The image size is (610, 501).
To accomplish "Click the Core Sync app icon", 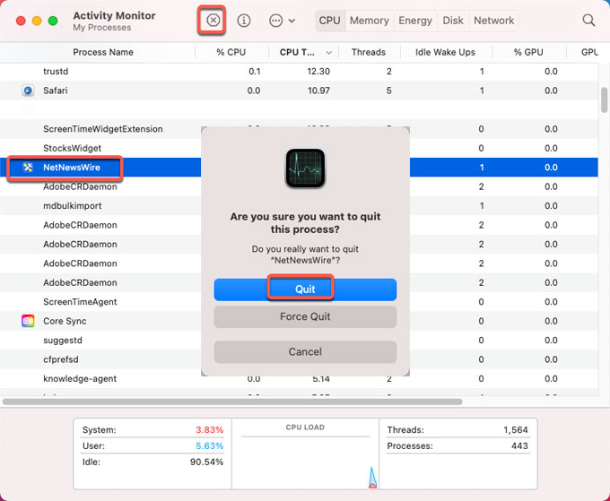I will [x=29, y=321].
